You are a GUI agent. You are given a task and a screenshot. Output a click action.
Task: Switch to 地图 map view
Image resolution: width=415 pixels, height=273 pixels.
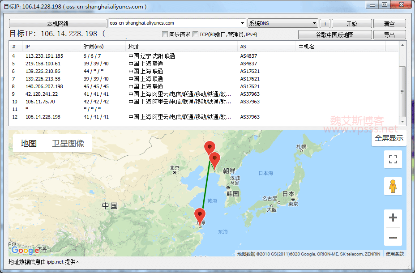29,144
